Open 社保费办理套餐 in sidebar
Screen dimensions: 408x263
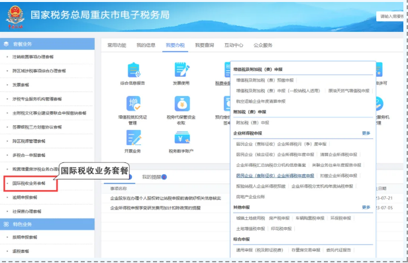pyautogui.click(x=26, y=211)
